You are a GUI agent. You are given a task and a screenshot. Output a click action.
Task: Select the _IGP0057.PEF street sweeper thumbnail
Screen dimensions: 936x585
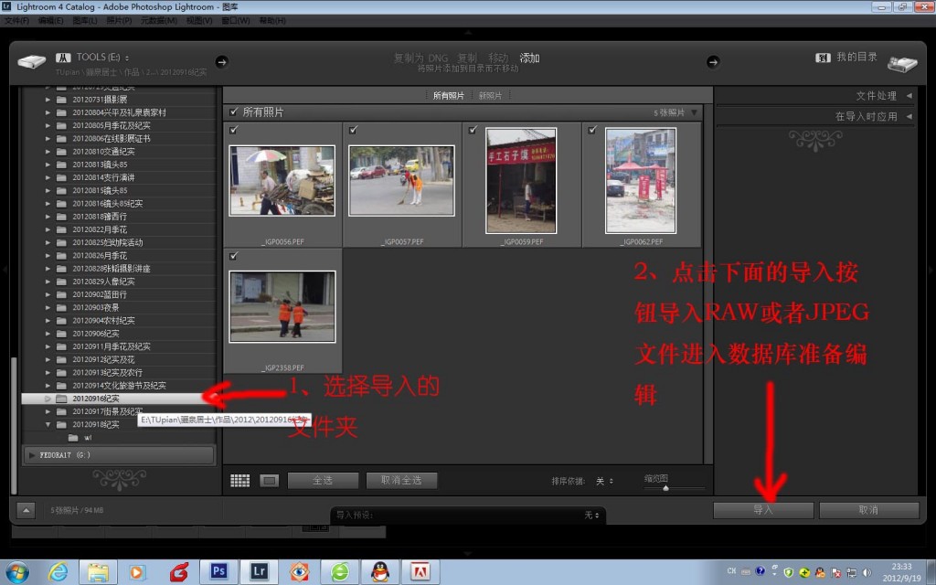(402, 180)
